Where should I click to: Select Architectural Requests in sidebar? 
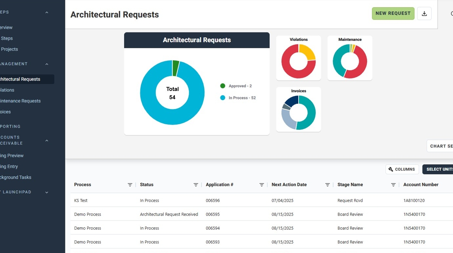point(26,79)
